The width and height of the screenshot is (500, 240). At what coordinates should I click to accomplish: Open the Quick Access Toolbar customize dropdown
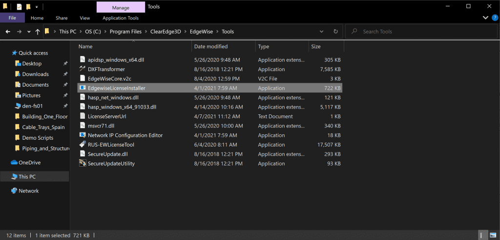pyautogui.click(x=37, y=6)
